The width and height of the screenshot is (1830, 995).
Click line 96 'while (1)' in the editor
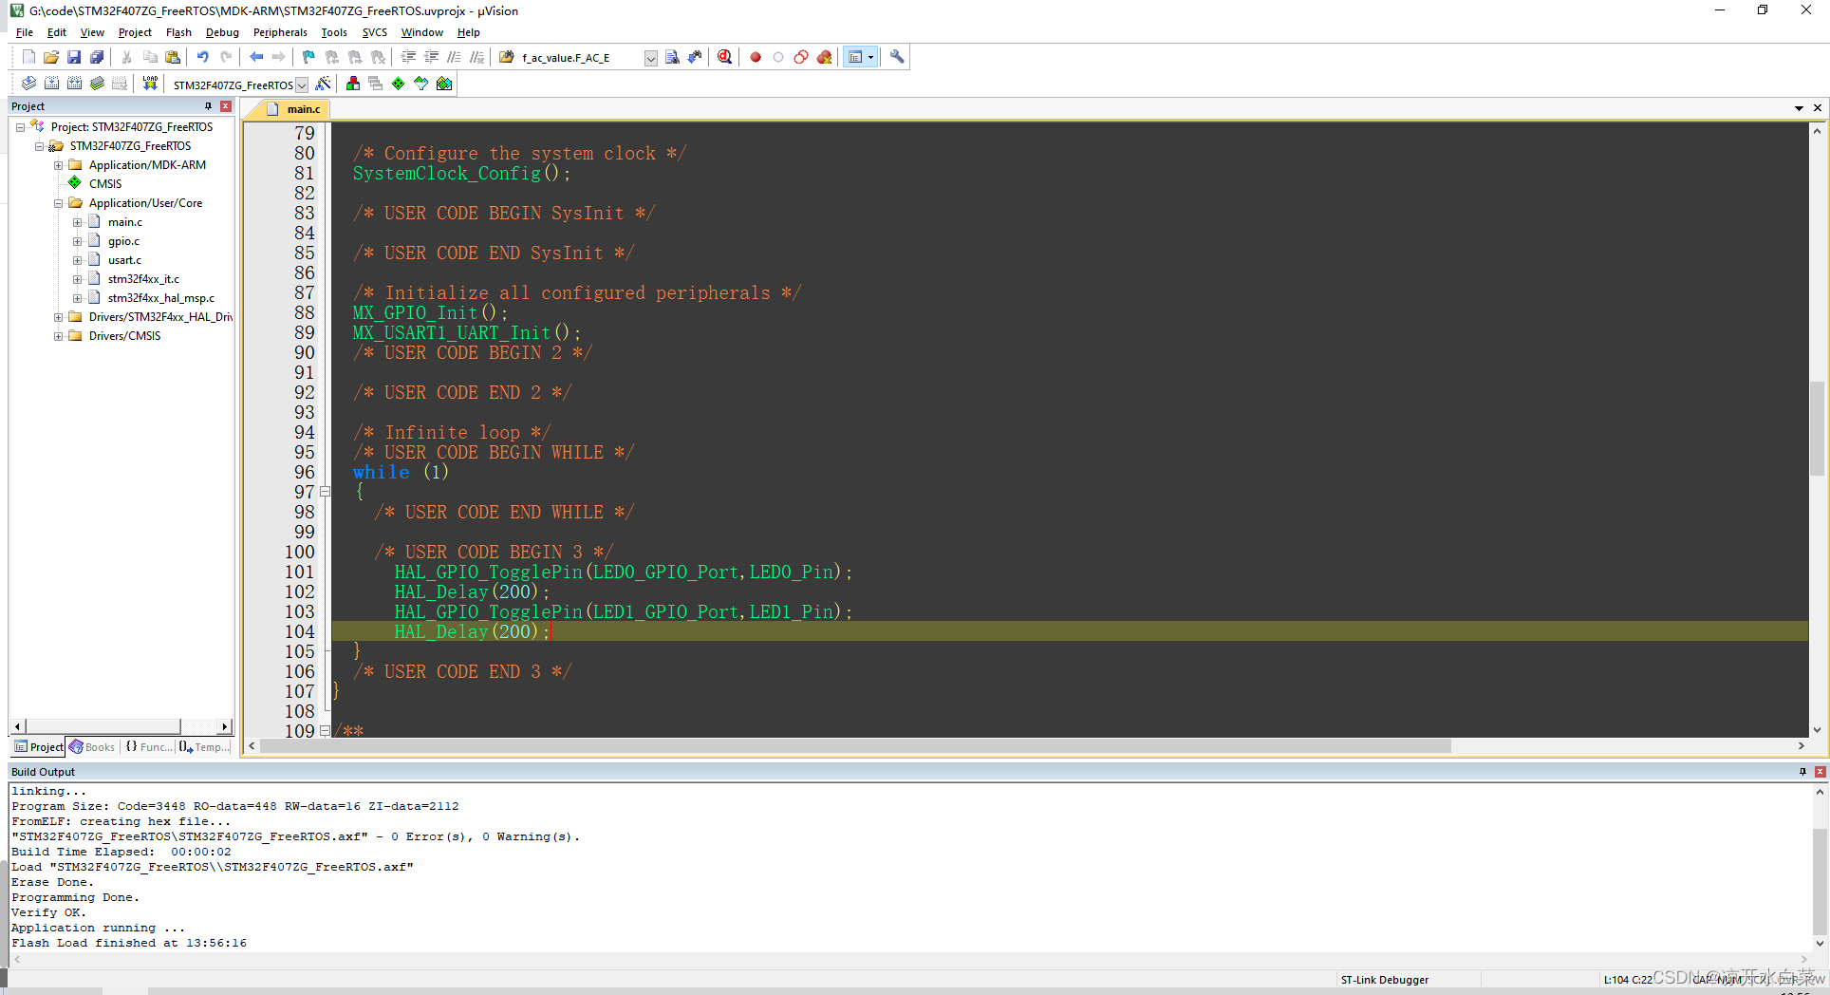click(x=401, y=472)
